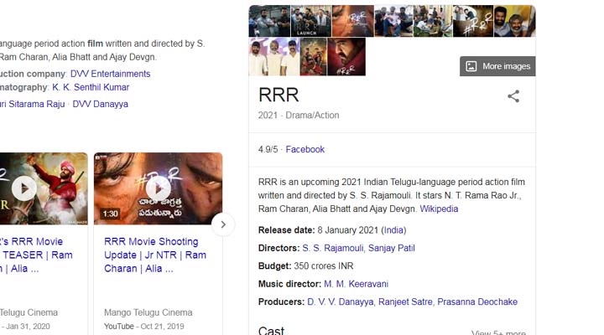Open the More images button
The width and height of the screenshot is (604, 335).
point(497,66)
